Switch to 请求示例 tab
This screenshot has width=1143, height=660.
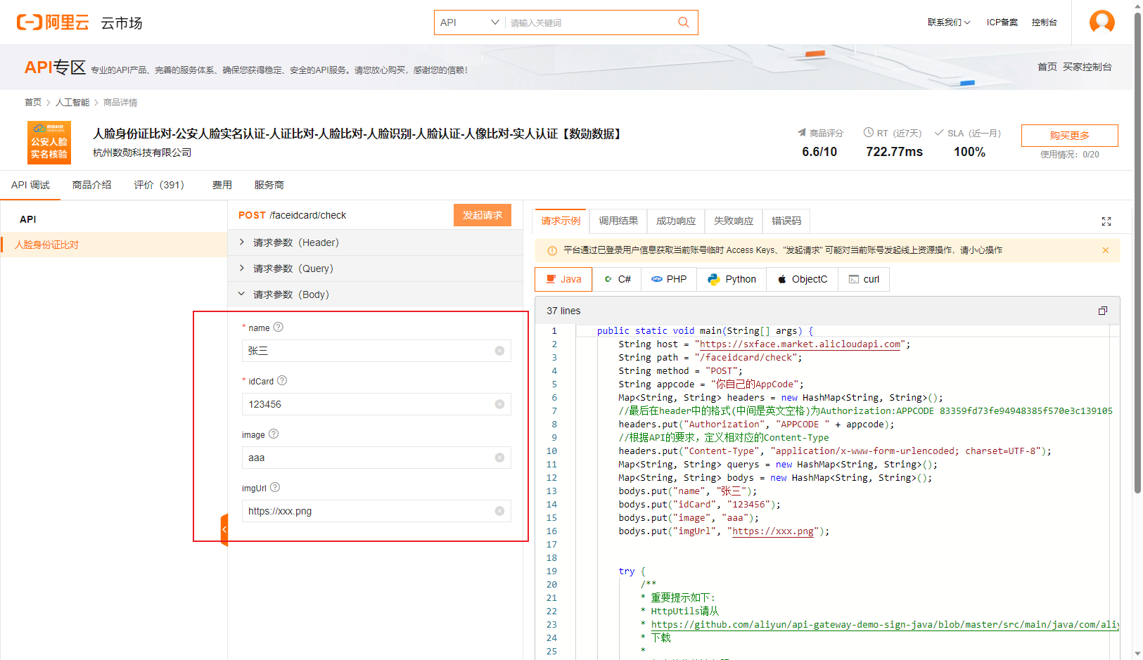tap(561, 221)
